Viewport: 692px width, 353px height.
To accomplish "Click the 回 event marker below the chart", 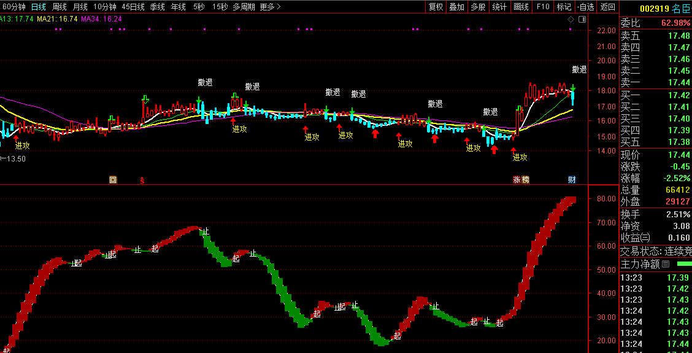I will coord(113,179).
